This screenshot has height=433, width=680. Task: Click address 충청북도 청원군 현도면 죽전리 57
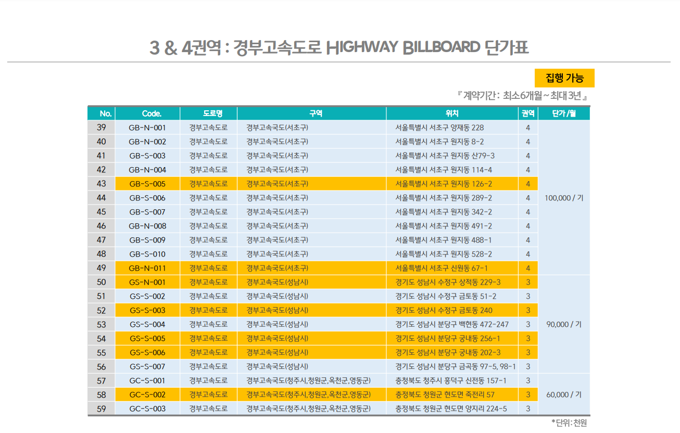point(445,394)
